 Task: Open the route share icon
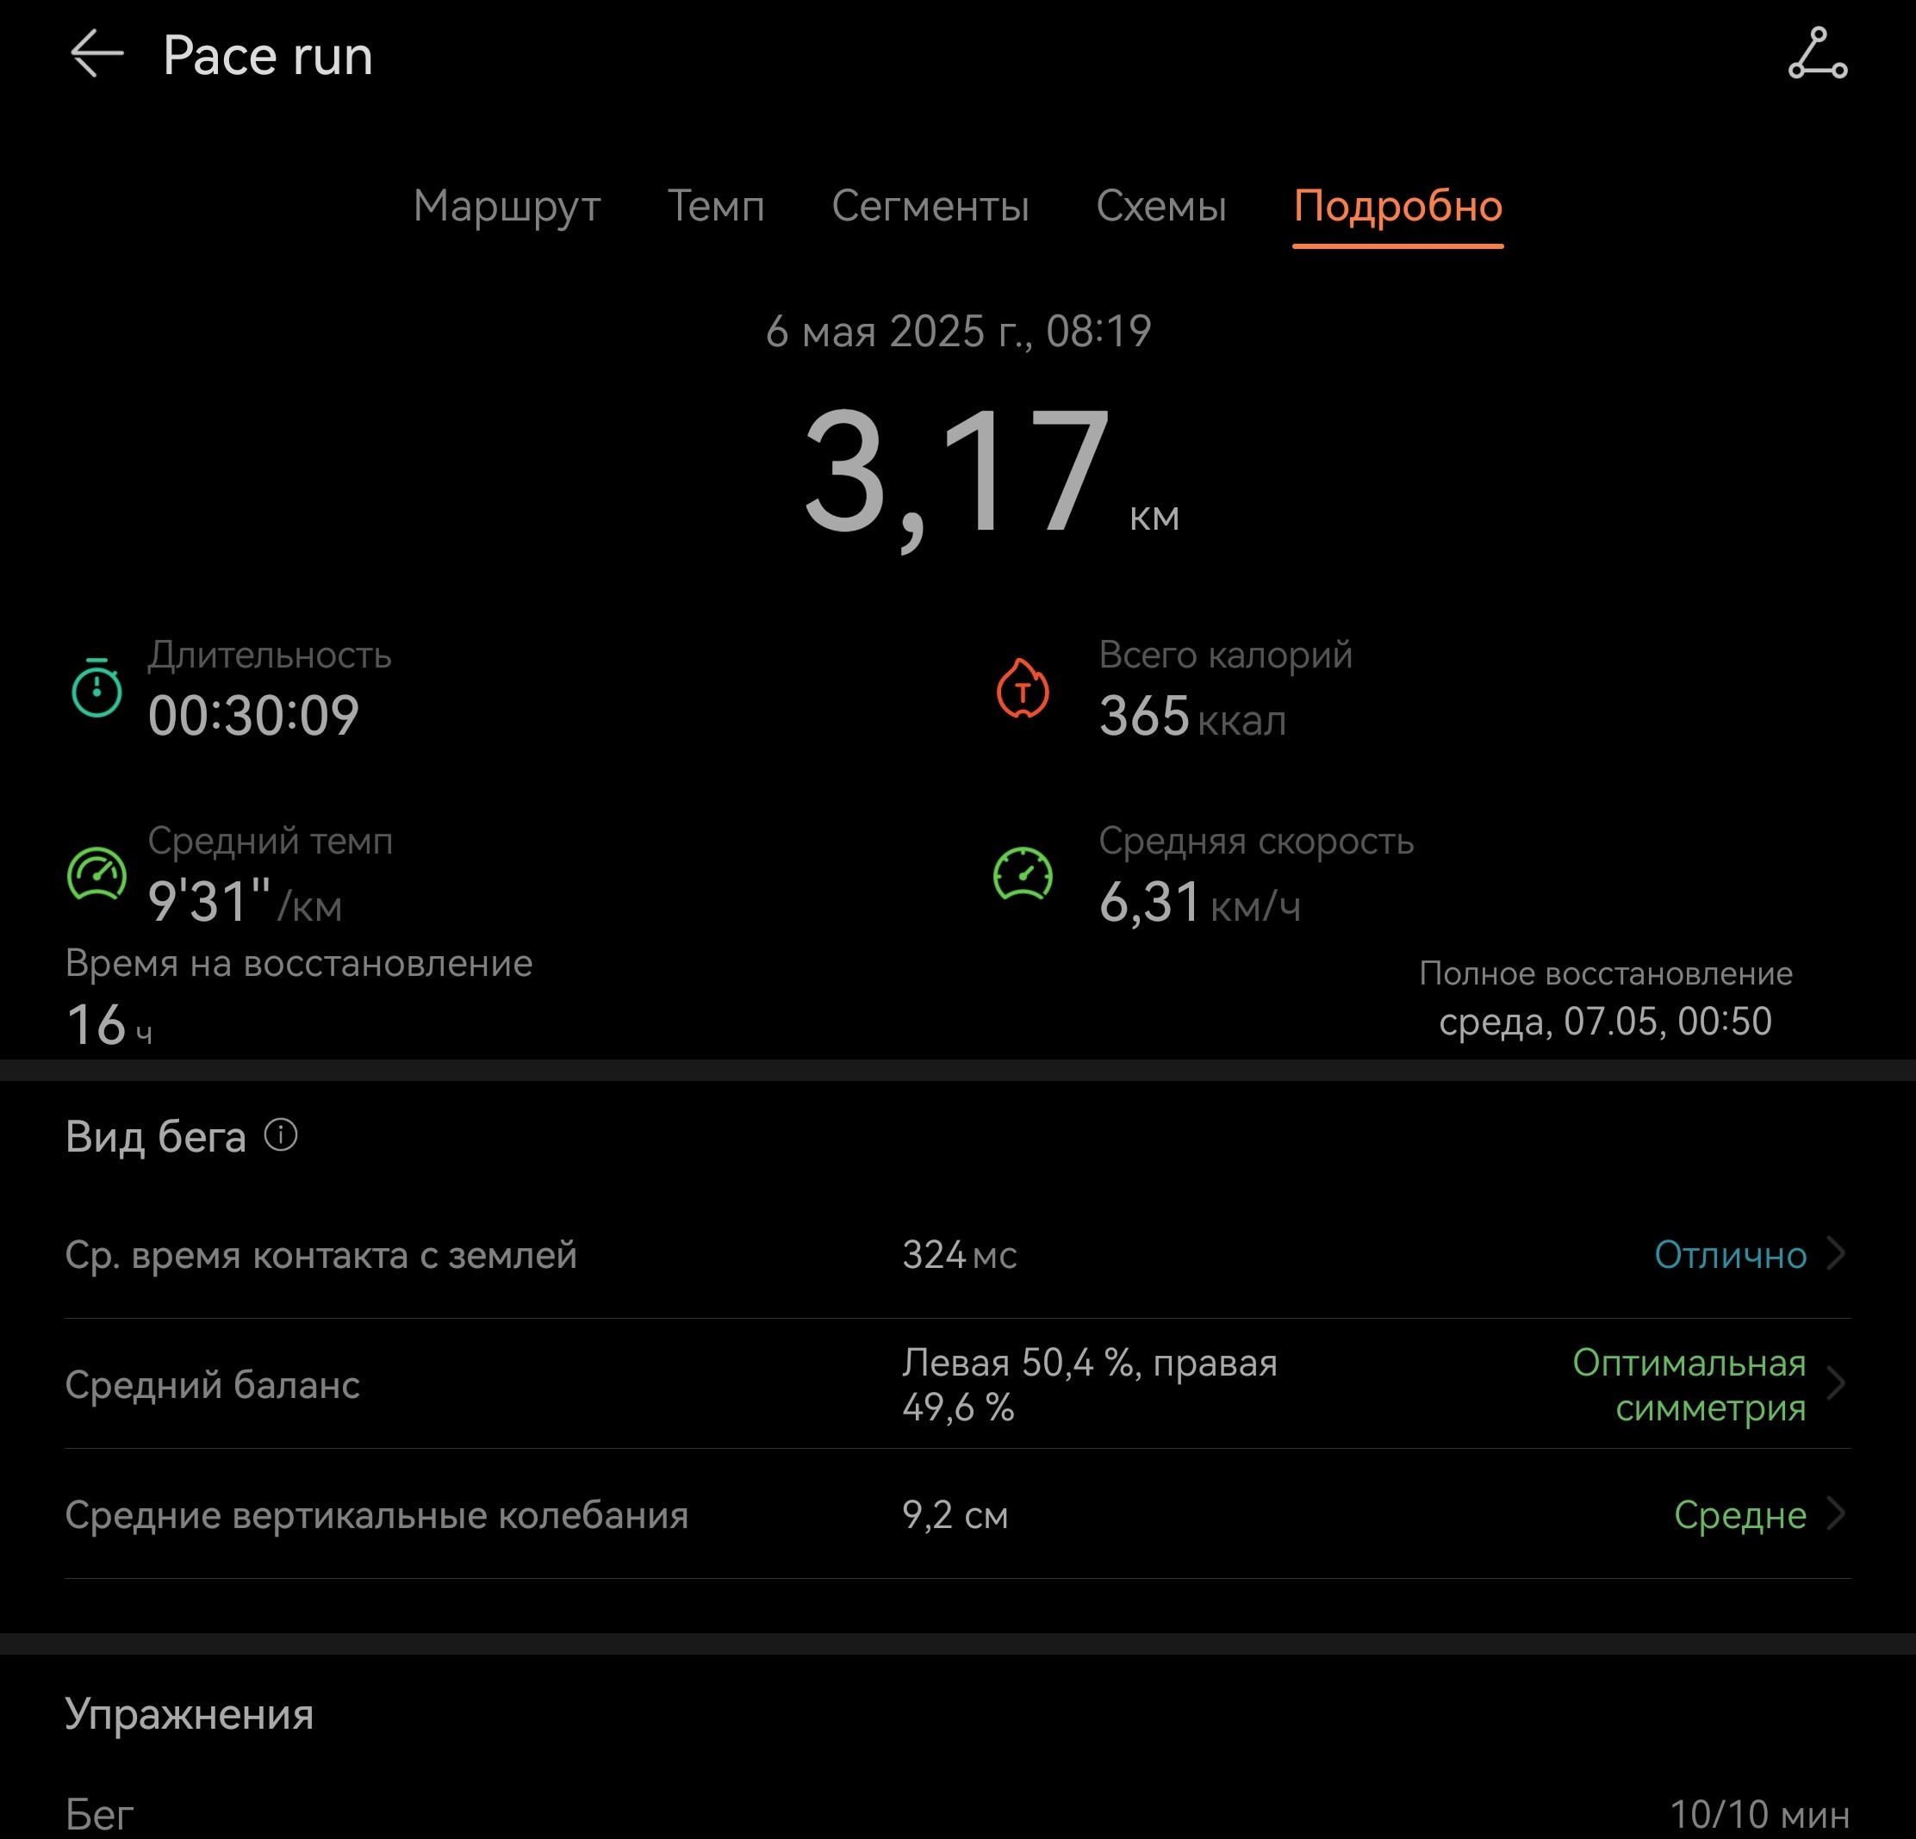click(1817, 53)
